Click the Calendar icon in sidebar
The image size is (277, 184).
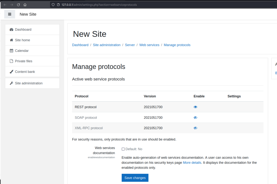[11, 51]
